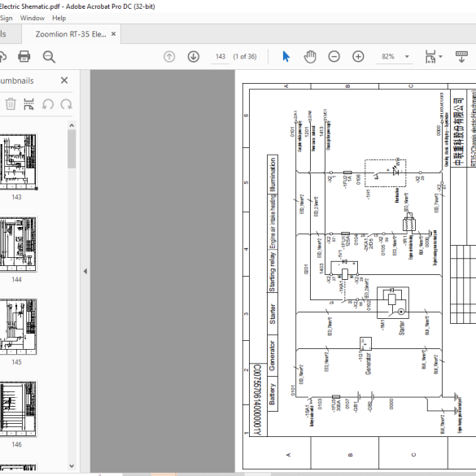Delete selected page with trash icon

(11, 104)
